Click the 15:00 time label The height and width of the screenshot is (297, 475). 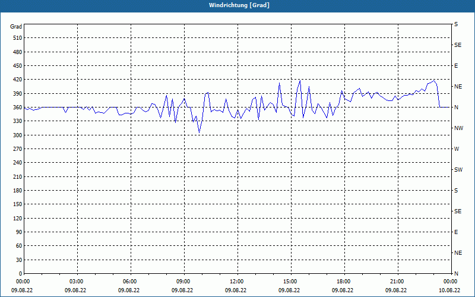pos(291,282)
